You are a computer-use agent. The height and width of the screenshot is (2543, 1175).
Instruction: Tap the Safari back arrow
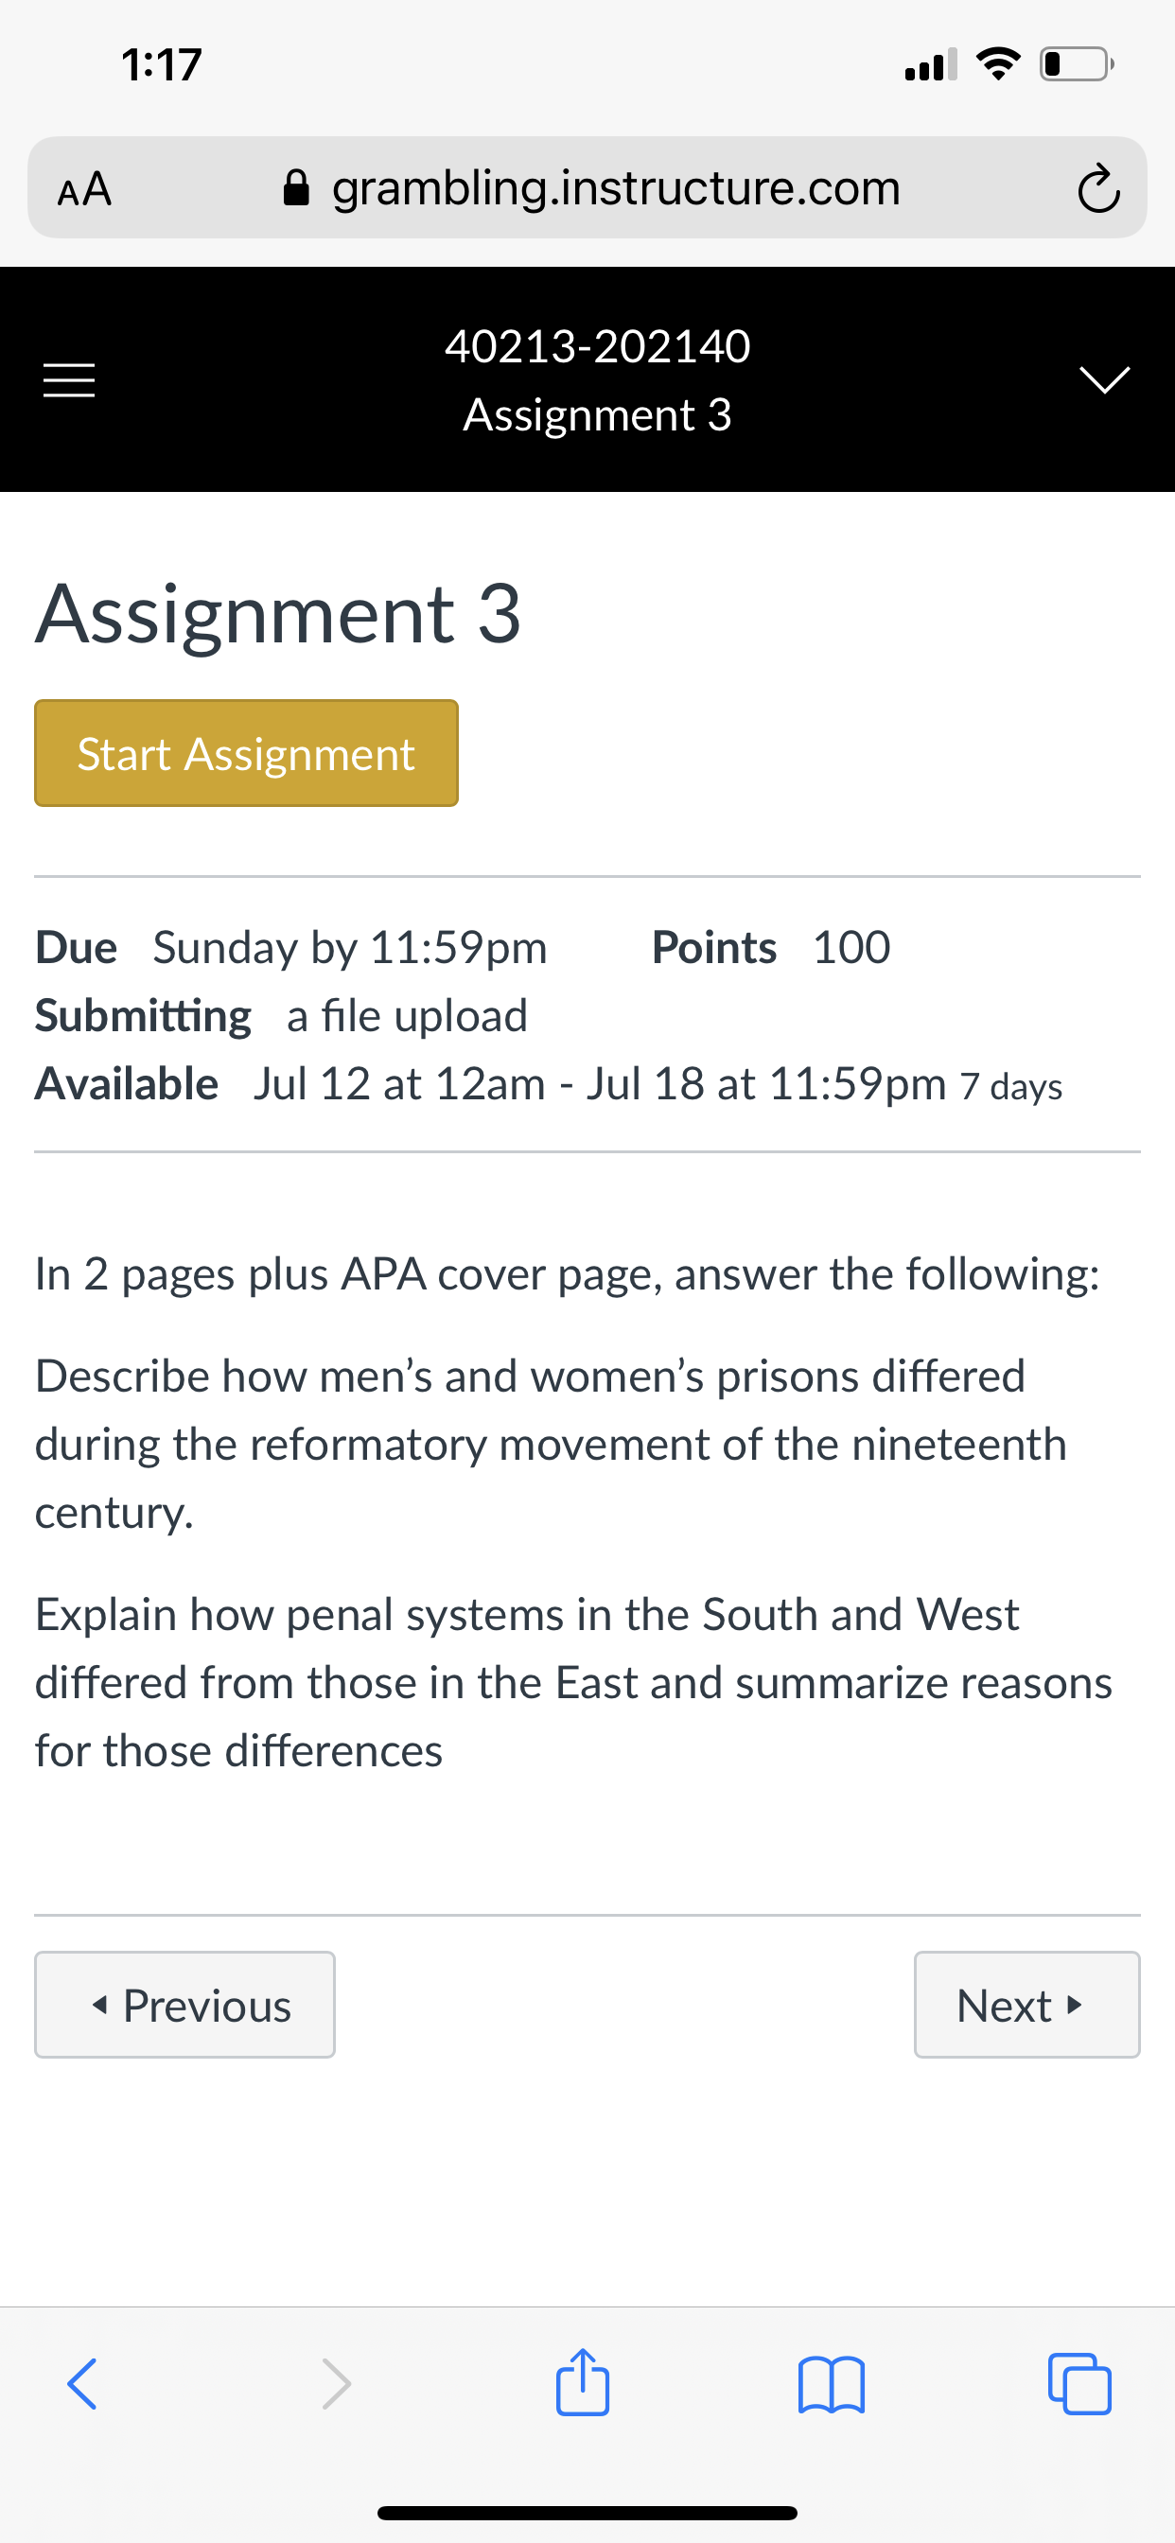tap(82, 2384)
